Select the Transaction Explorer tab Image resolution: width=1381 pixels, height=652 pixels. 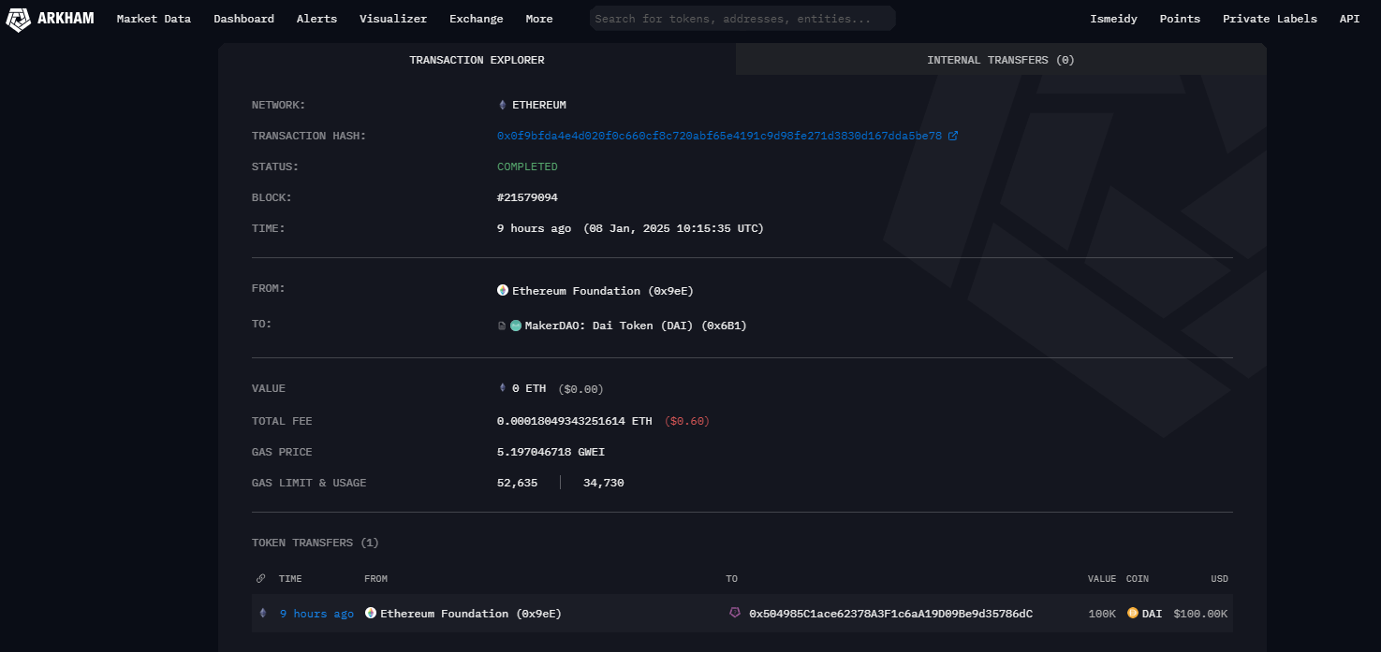coord(477,60)
